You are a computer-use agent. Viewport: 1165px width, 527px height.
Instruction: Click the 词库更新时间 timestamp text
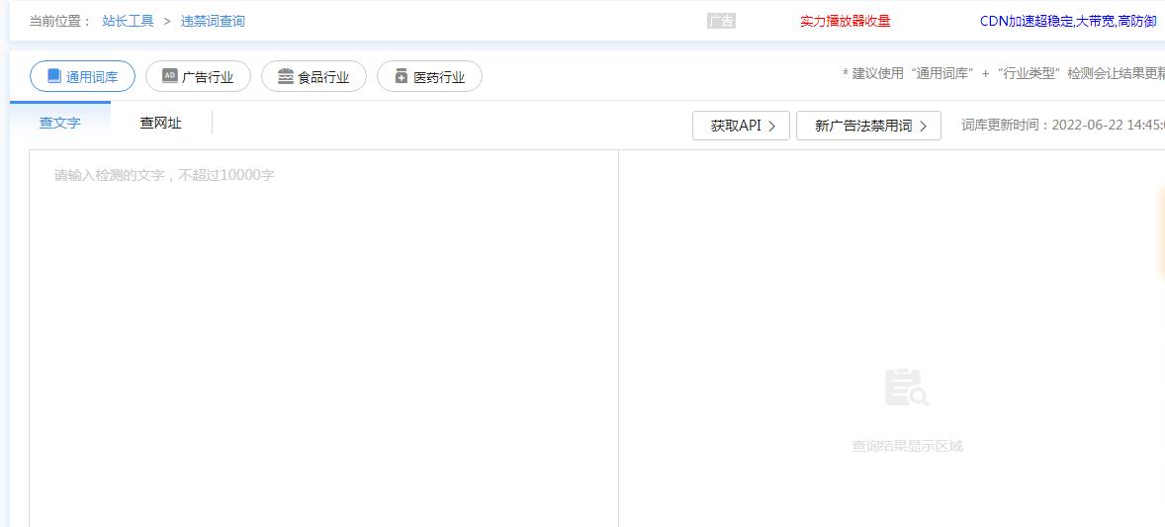point(1062,126)
